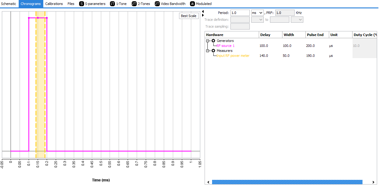Open the Modulated tab
The height and width of the screenshot is (187, 379).
click(201, 4)
